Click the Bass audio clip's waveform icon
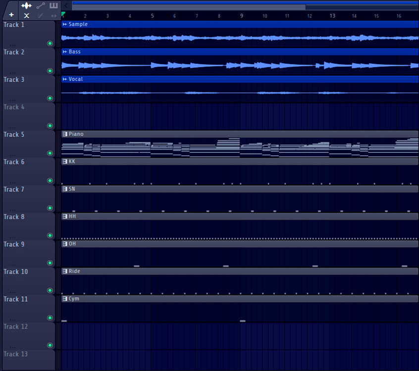This screenshot has height=371, width=419. click(x=65, y=52)
